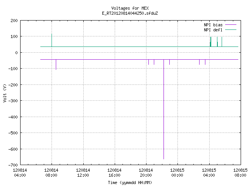
Task: Click the x-axis label 120814 04:00
Action: coord(20,173)
